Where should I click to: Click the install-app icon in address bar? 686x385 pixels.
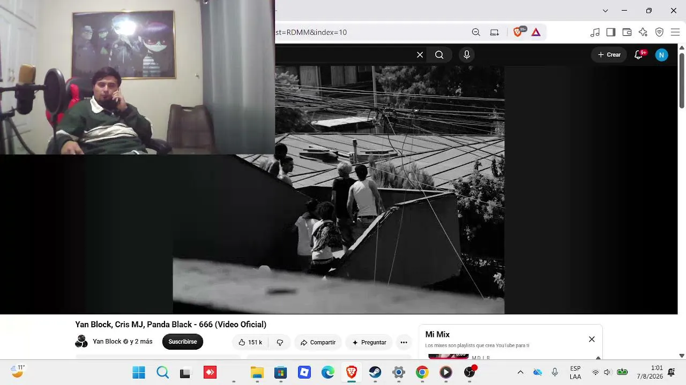[495, 32]
